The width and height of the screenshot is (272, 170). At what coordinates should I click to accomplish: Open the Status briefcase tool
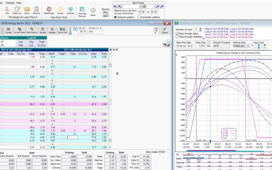pyautogui.click(x=27, y=10)
